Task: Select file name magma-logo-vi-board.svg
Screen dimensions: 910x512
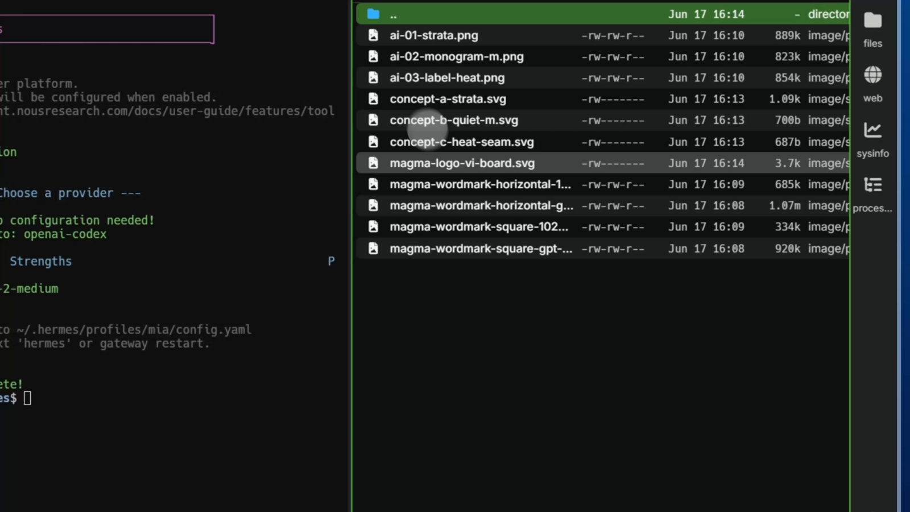Action: pos(462,163)
